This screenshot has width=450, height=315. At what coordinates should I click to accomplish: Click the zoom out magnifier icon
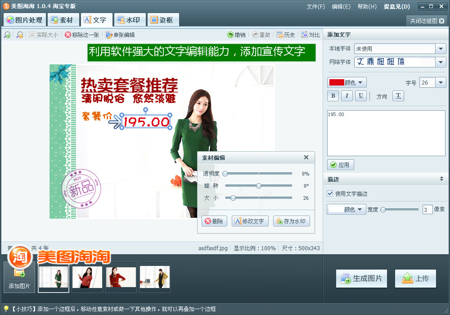click(19, 35)
